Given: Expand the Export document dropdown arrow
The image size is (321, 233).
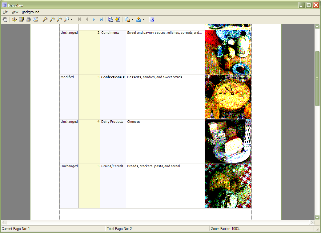Looking at the screenshot, I should click(132, 19).
